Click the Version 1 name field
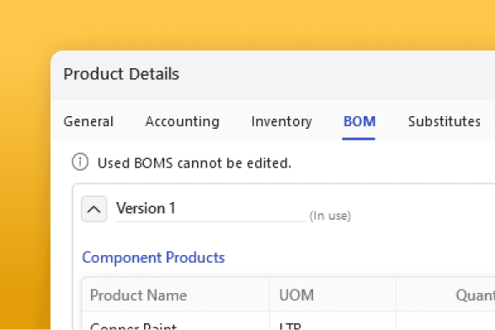Screen dimensions: 495x330 click(211, 209)
